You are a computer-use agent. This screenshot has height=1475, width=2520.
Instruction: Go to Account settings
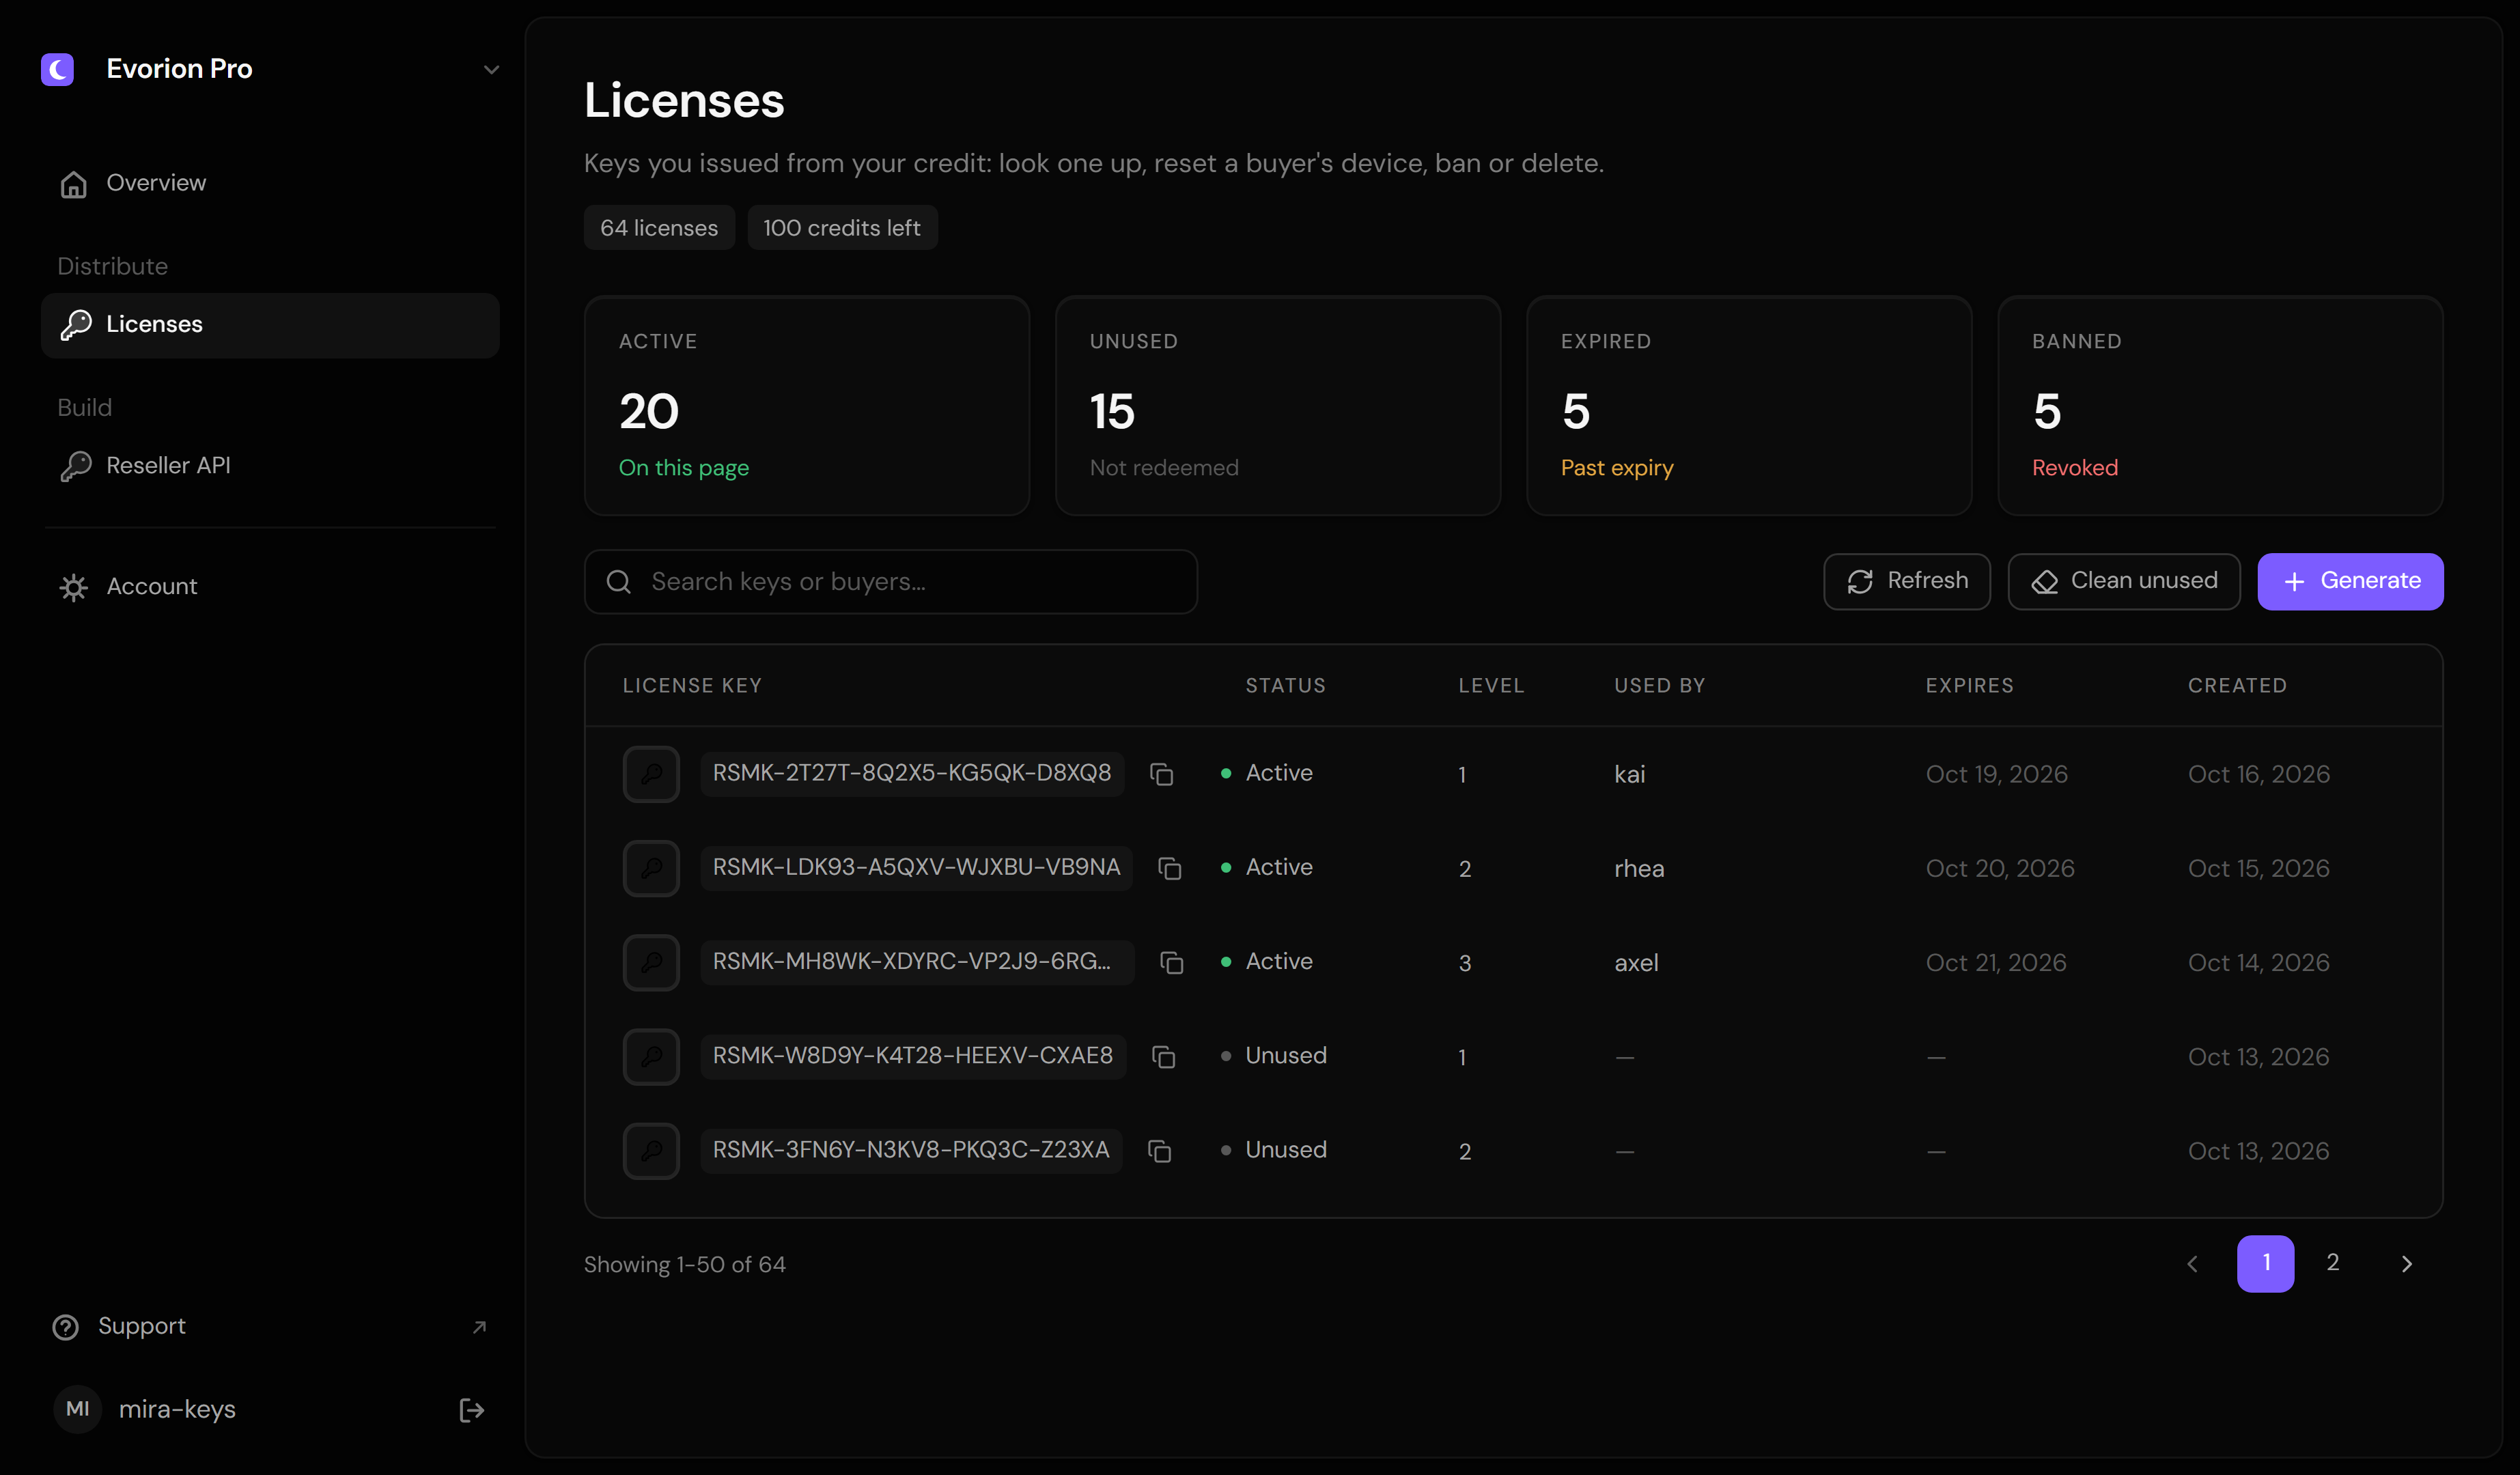[x=270, y=587]
